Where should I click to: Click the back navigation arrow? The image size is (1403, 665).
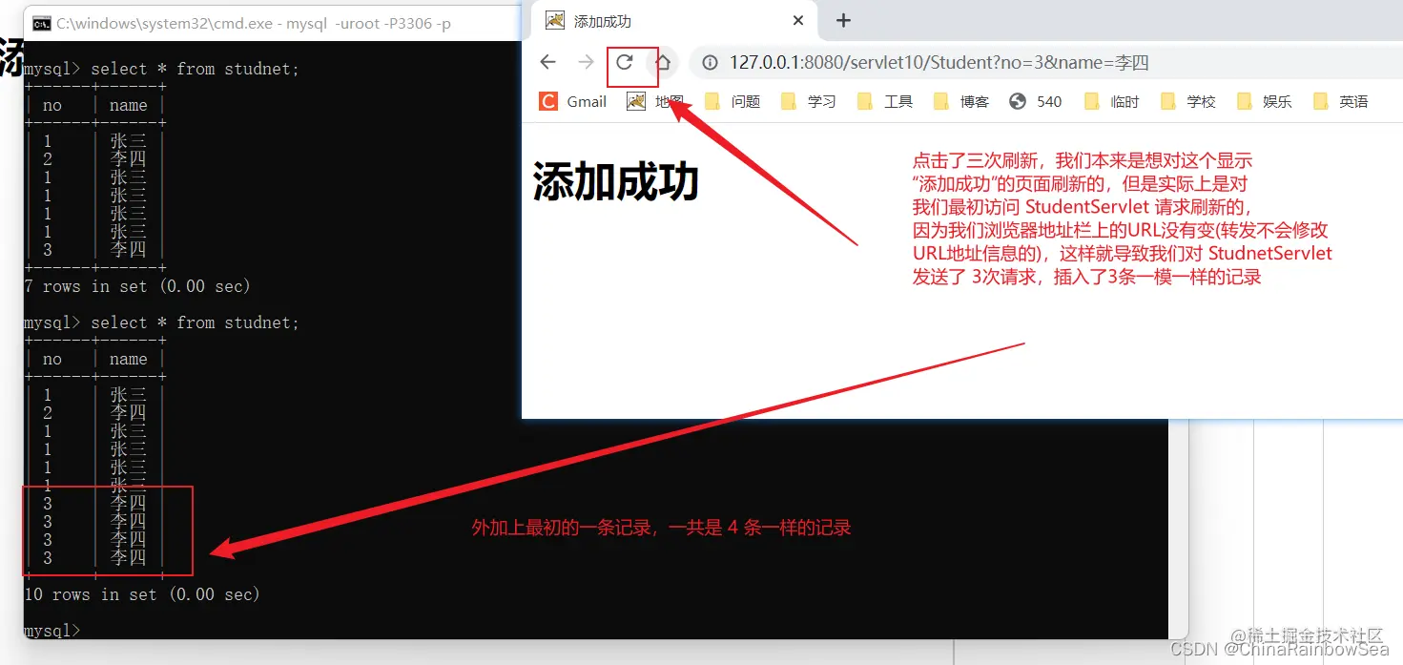coord(547,61)
